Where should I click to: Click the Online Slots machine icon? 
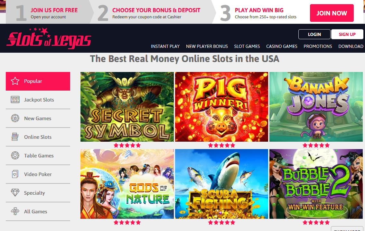pos(15,137)
